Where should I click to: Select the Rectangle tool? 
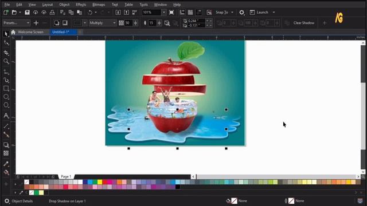[6, 88]
